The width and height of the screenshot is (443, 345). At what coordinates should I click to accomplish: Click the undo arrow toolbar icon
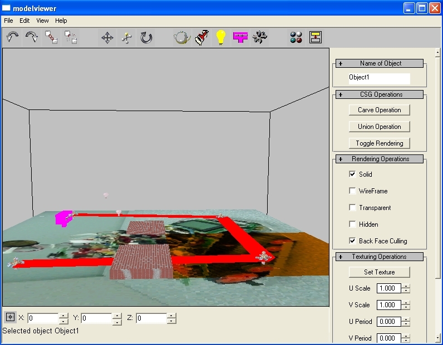pos(13,38)
